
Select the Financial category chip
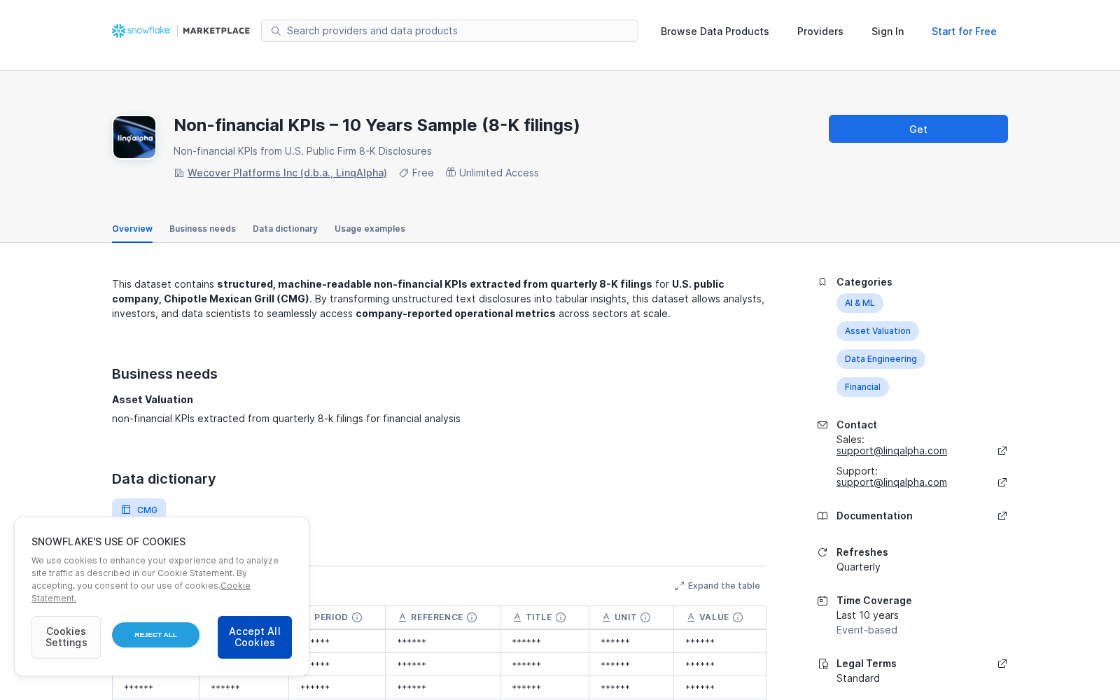862,387
